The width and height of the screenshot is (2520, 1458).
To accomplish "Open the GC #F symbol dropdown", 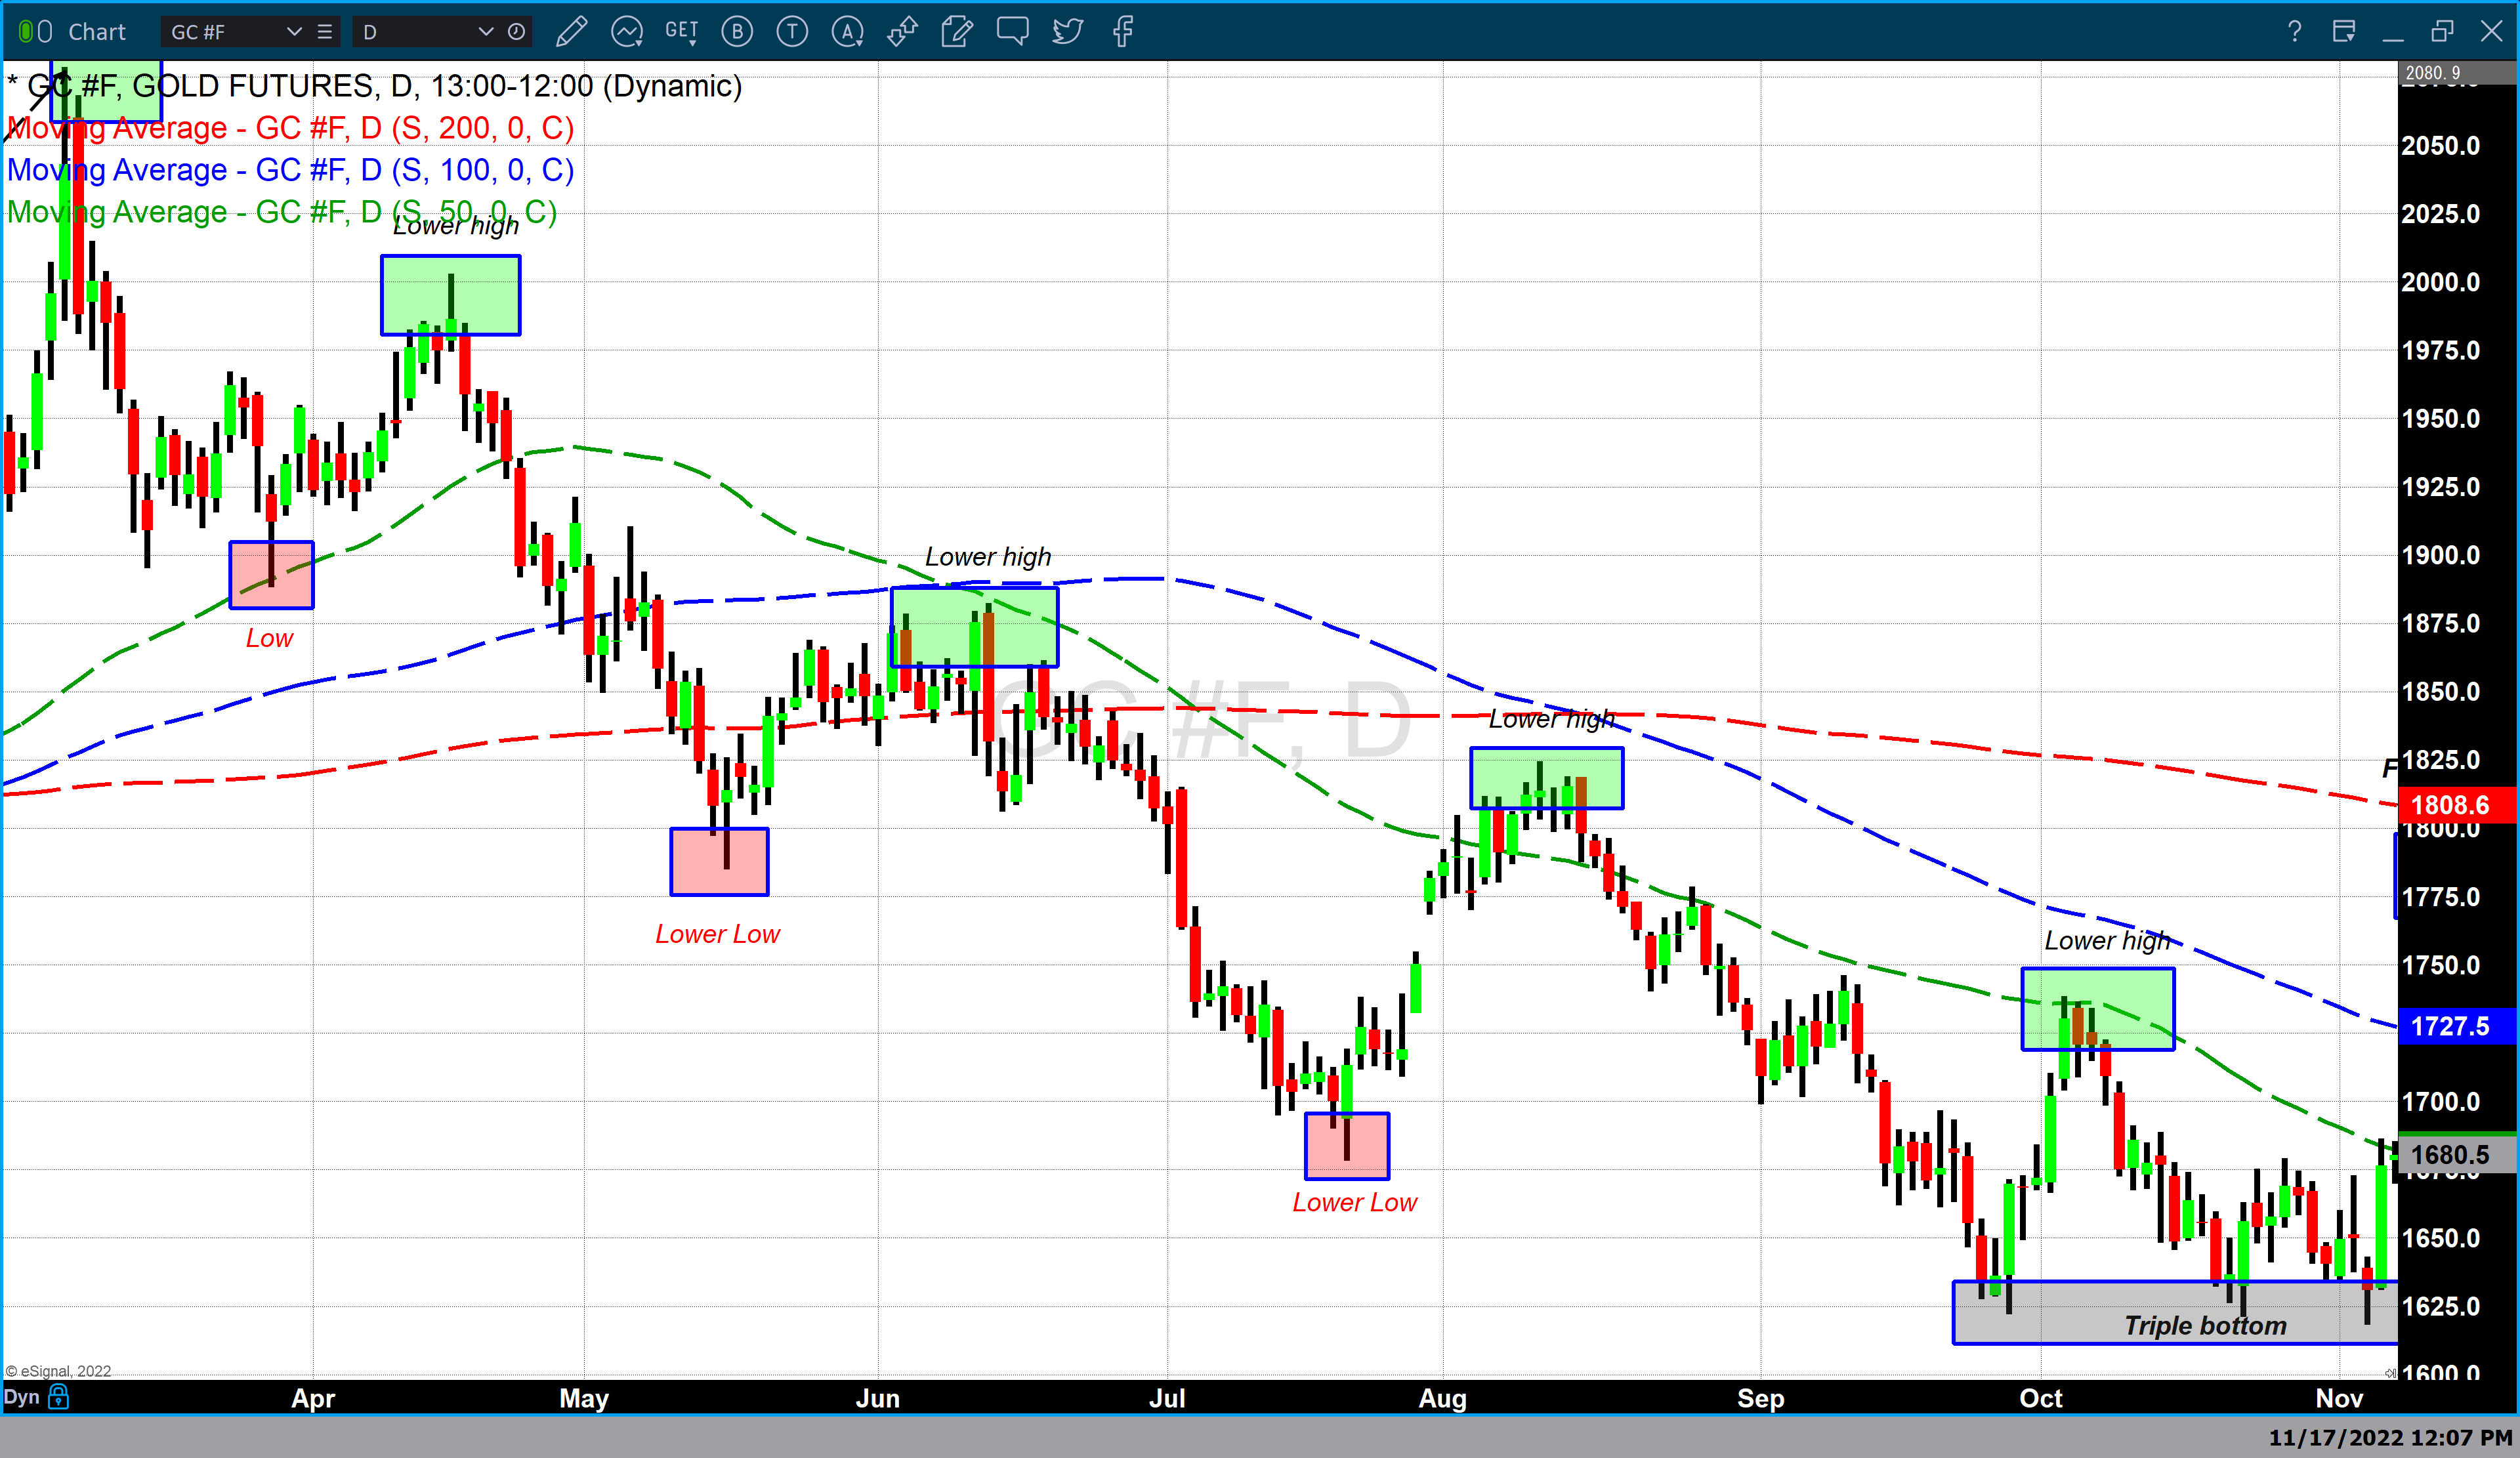I will point(295,31).
